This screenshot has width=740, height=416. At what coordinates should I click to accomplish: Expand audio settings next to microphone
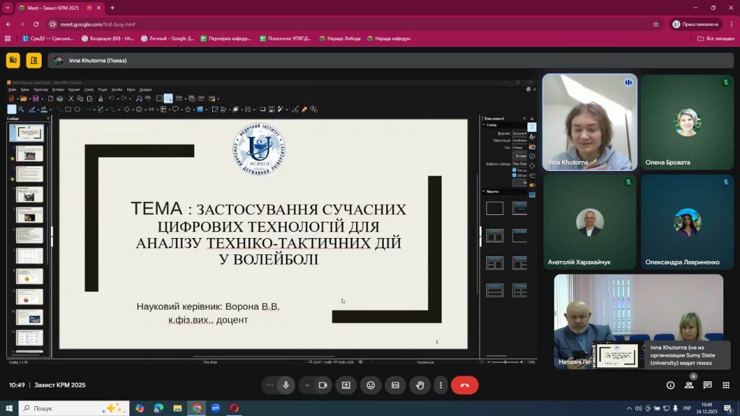click(269, 385)
